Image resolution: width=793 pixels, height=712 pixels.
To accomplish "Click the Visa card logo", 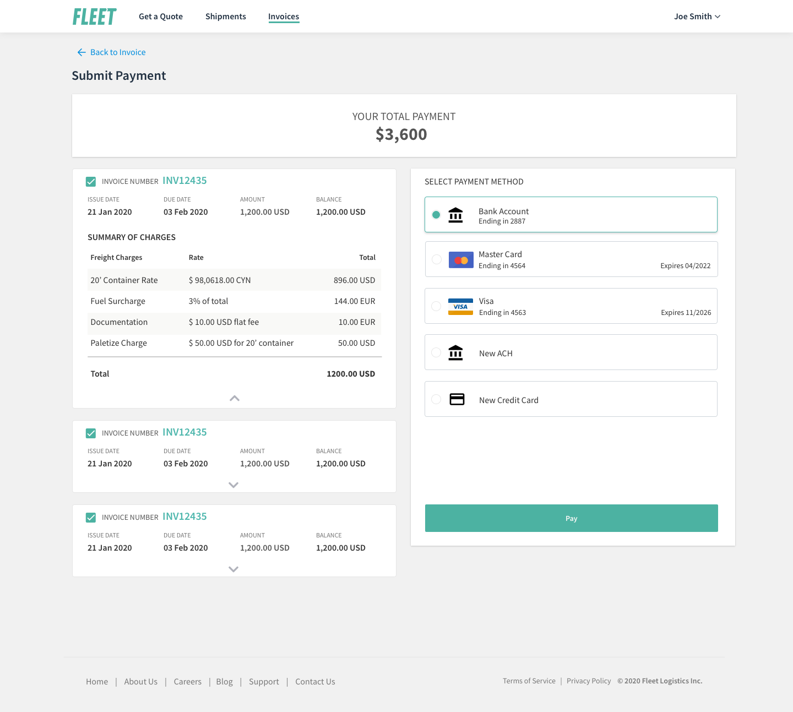I will click(x=460, y=307).
